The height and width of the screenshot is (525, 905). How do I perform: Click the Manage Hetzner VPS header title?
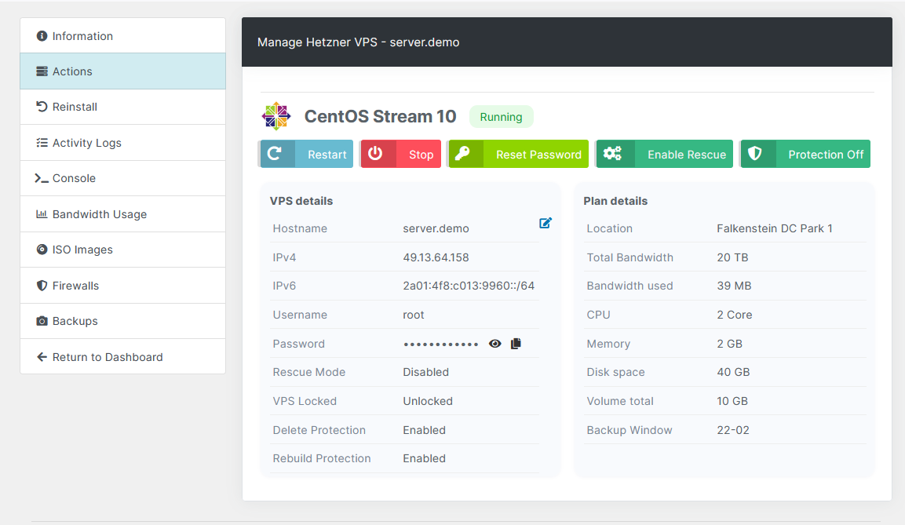click(359, 42)
